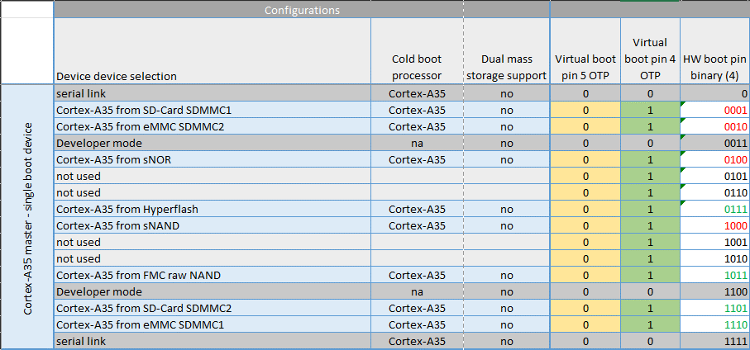Select pin 4 OTP '1' in Hyperflash row
750x350 pixels.
tap(650, 209)
